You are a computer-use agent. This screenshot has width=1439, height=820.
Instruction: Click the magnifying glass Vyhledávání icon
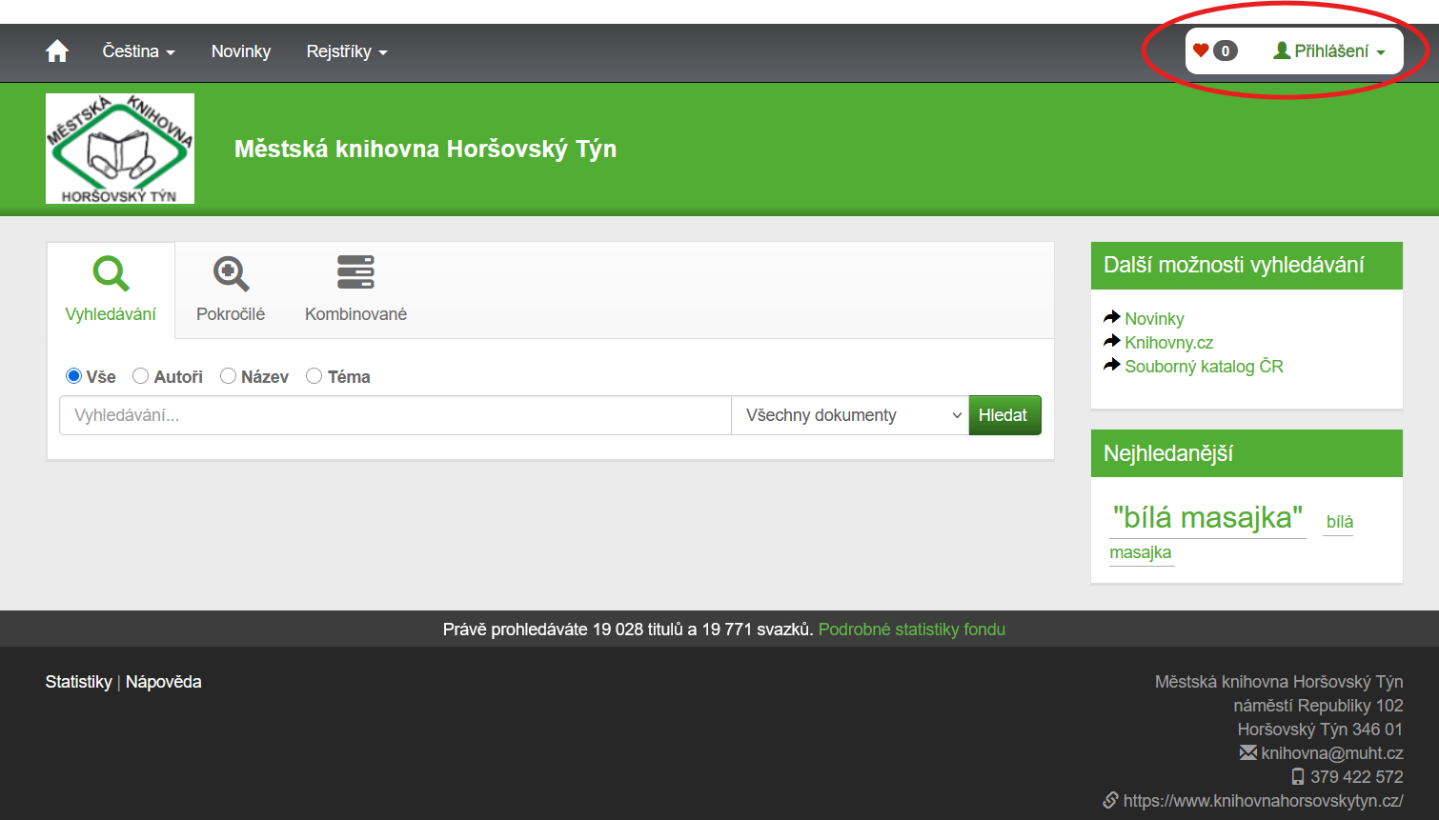point(111,273)
